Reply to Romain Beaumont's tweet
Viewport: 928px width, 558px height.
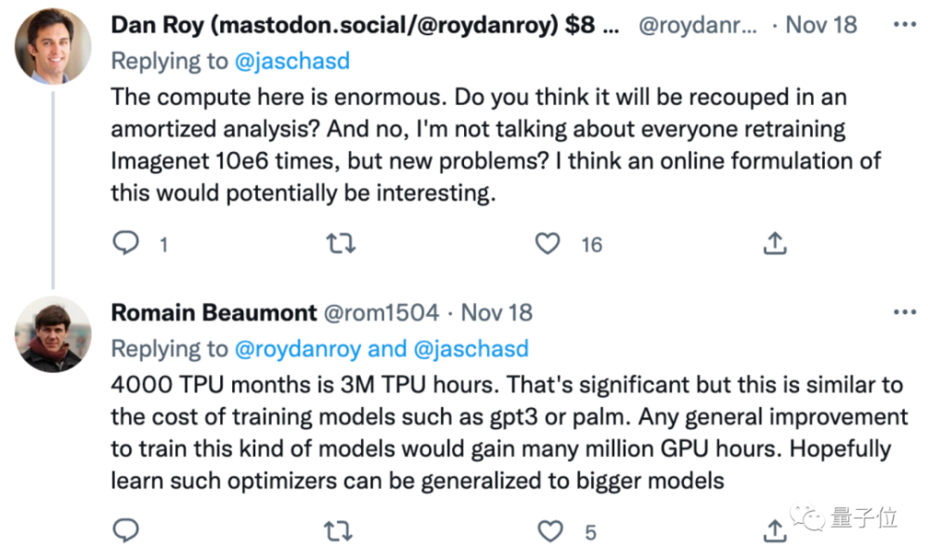coord(125,530)
